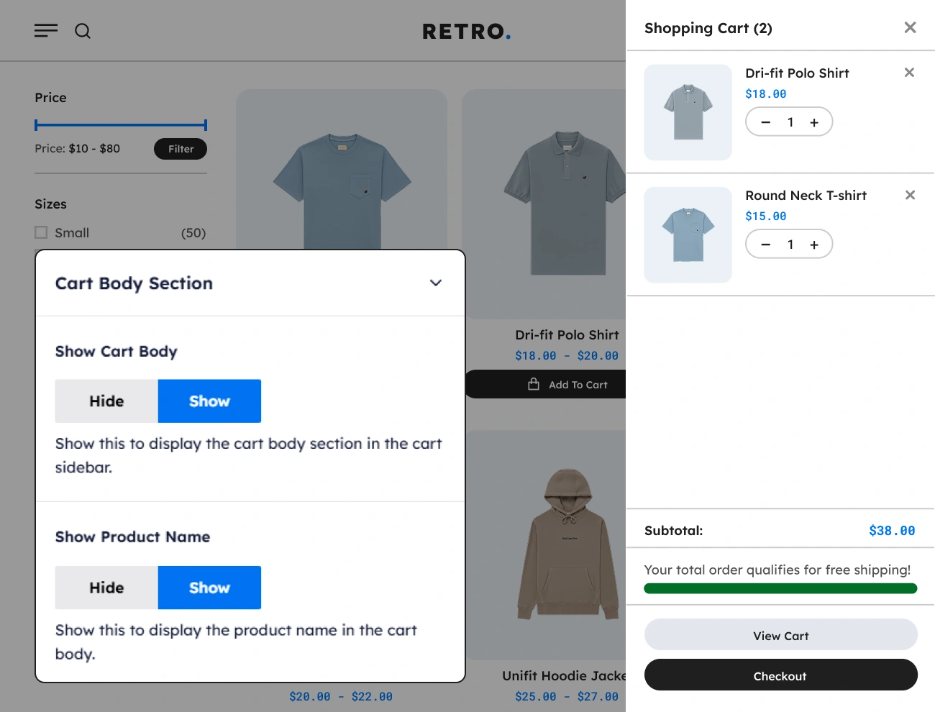935x712 pixels.
Task: Apply the price Filter button
Action: tap(181, 149)
